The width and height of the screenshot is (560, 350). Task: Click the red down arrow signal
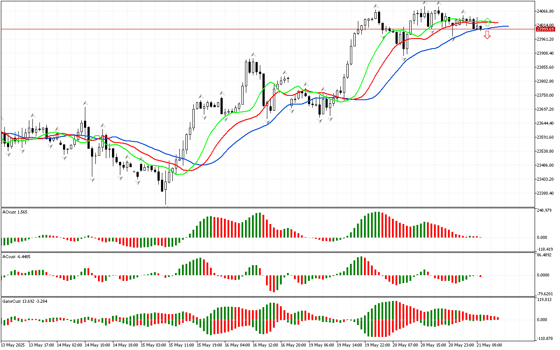(487, 35)
